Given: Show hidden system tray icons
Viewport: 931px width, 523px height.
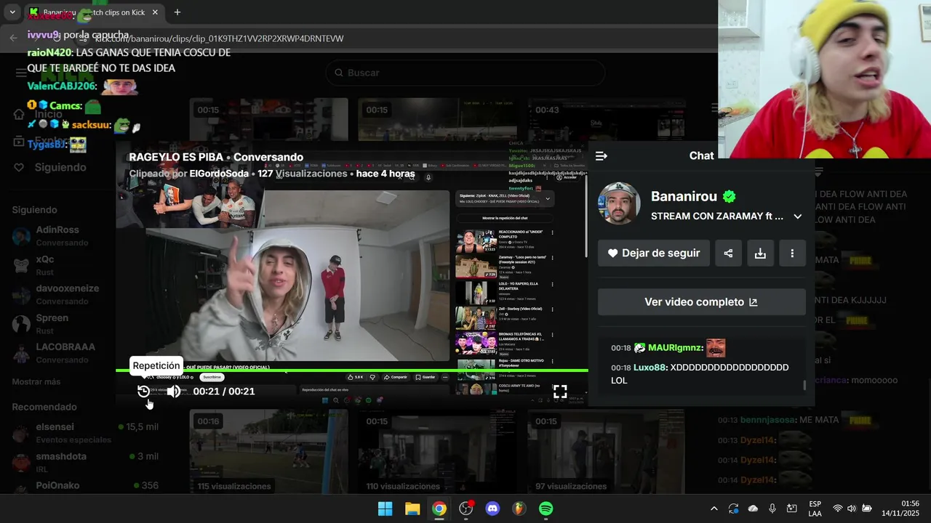Looking at the screenshot, I should click(x=714, y=509).
